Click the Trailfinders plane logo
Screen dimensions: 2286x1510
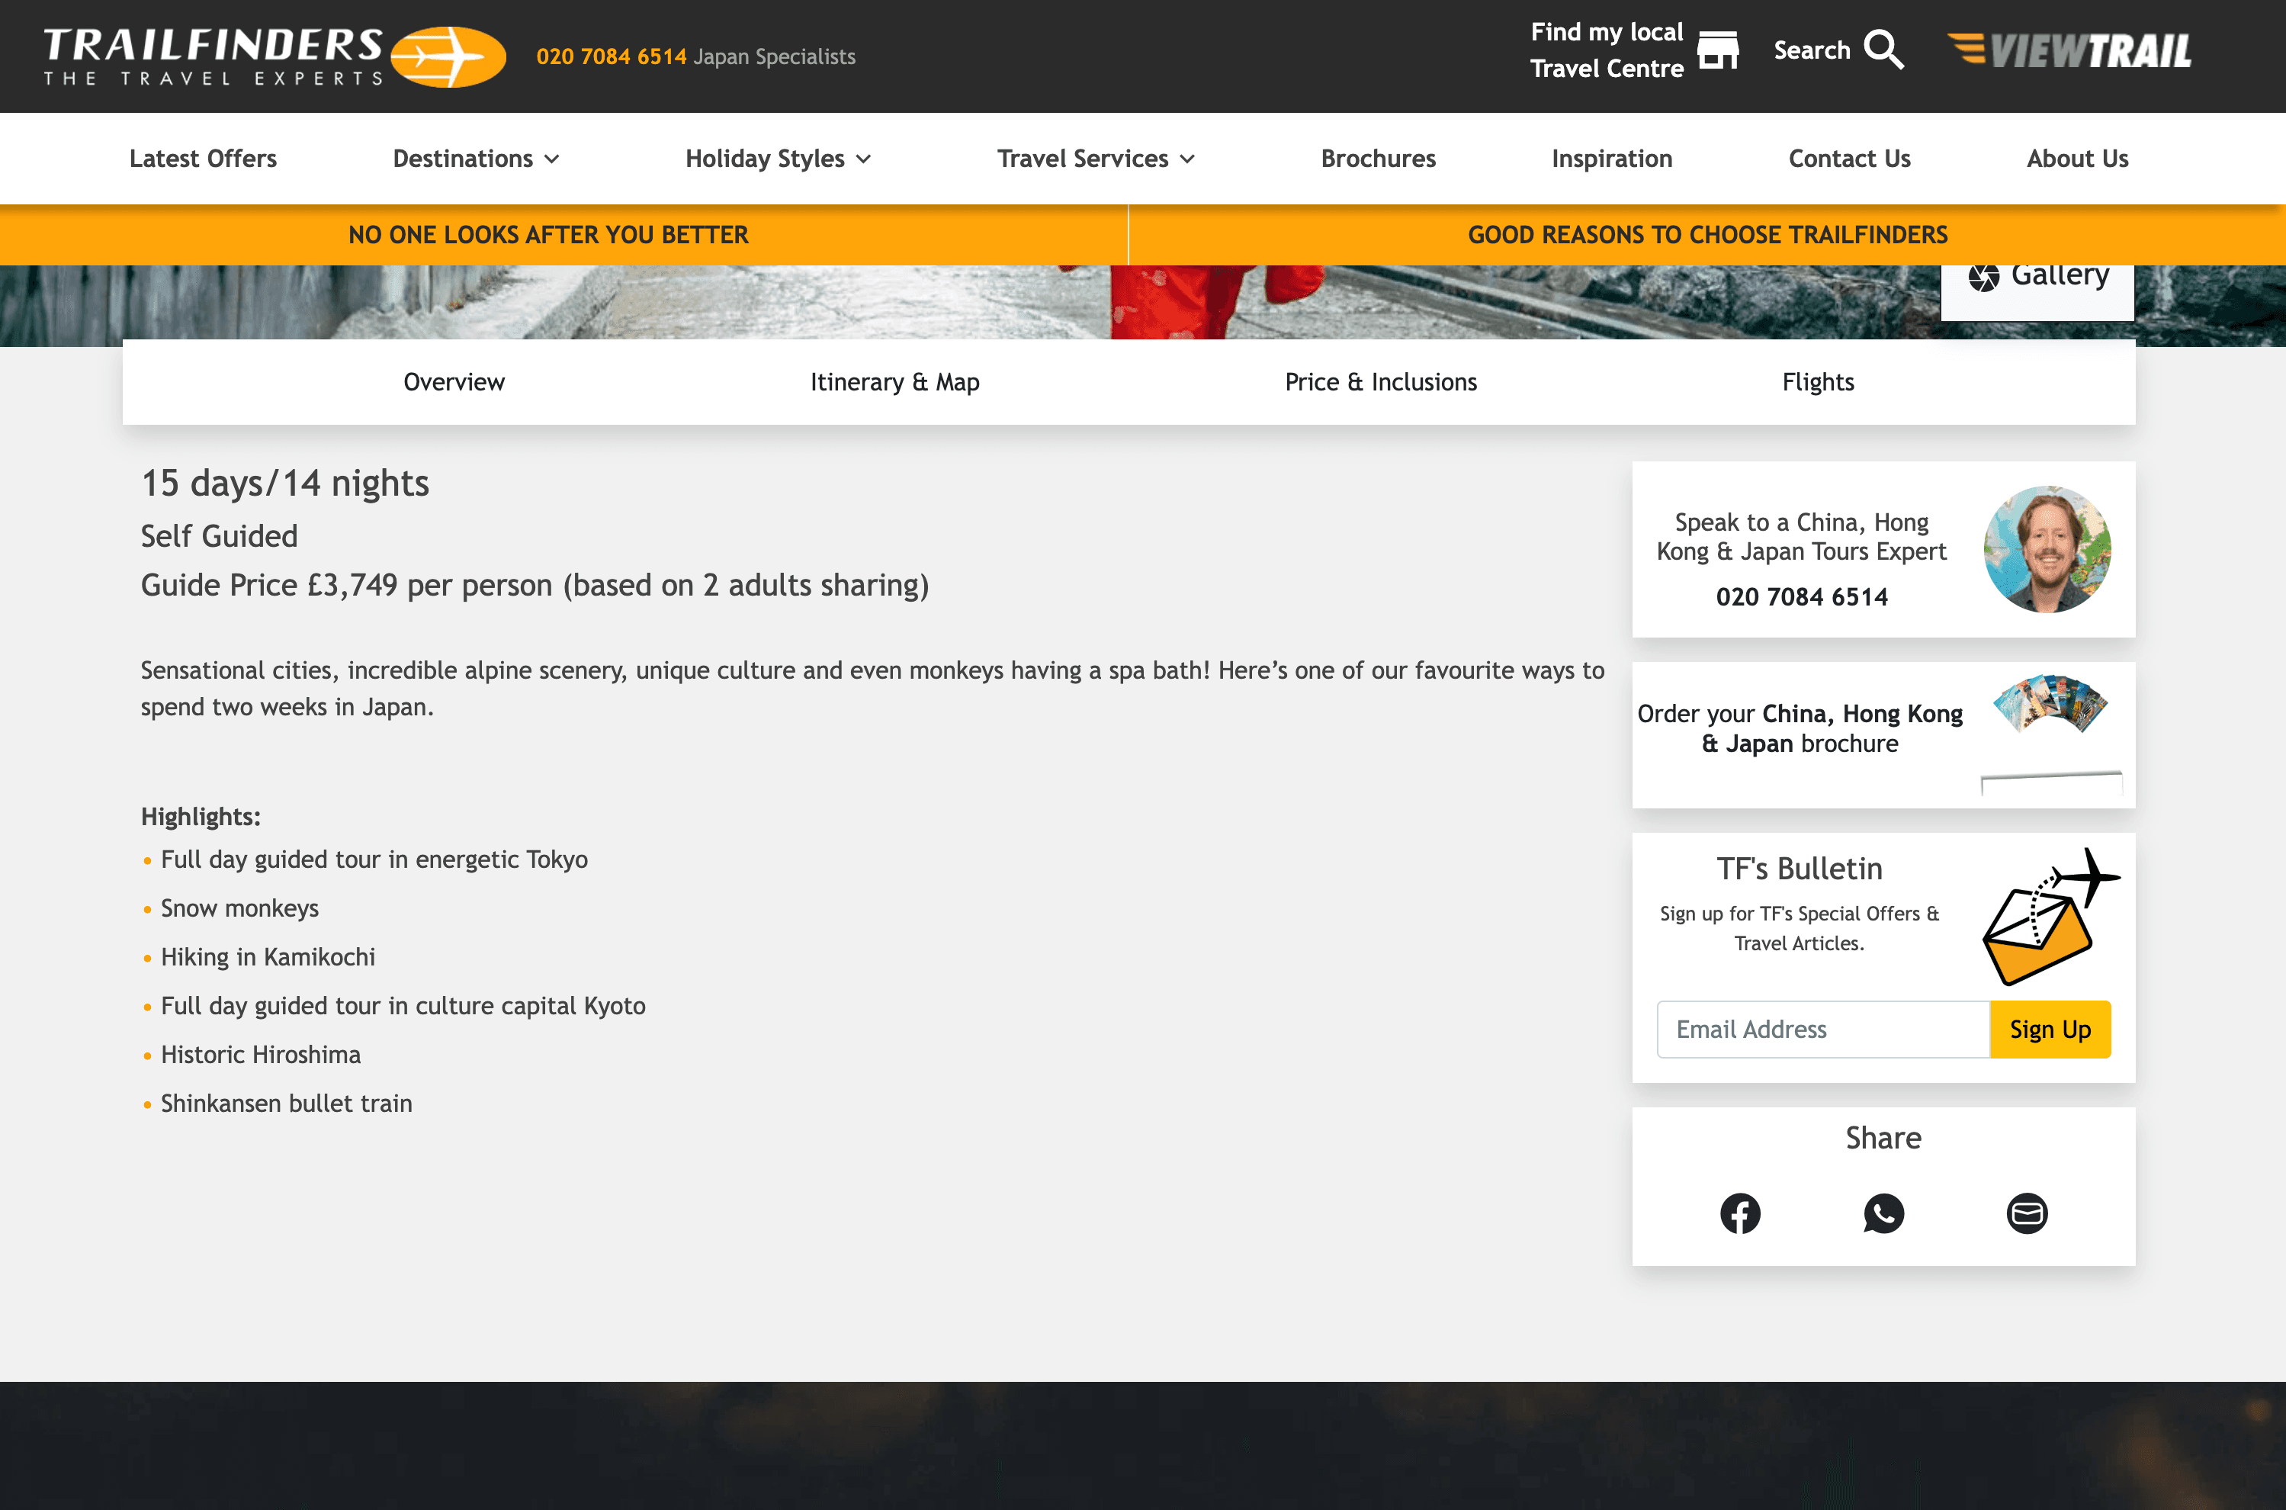click(448, 57)
